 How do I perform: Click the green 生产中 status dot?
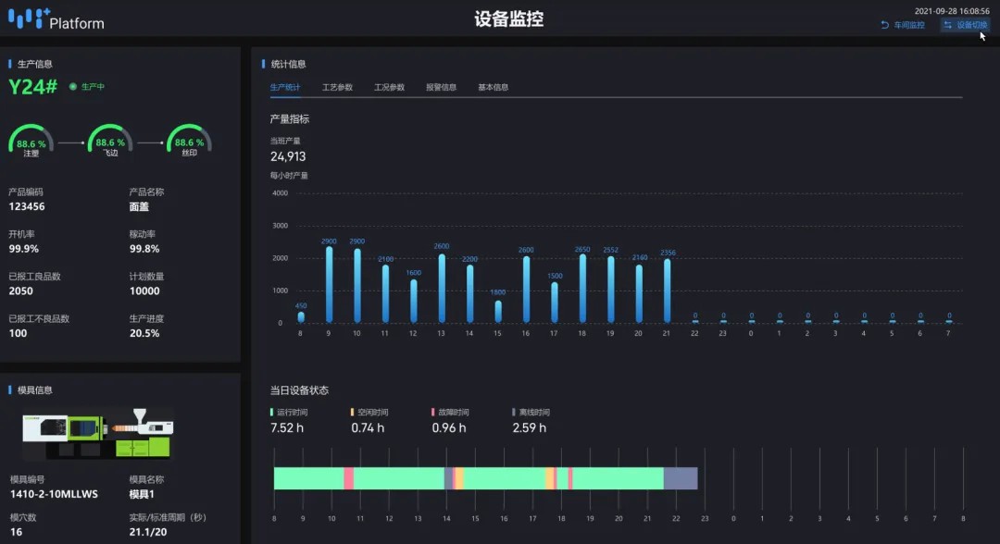(73, 87)
